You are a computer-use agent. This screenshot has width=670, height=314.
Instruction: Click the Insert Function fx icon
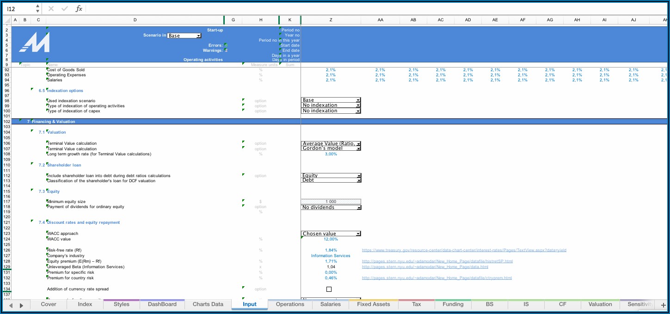(79, 9)
